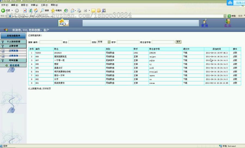Click the 转到 go button
The width and height of the screenshot is (245, 148).
click(x=232, y=16)
